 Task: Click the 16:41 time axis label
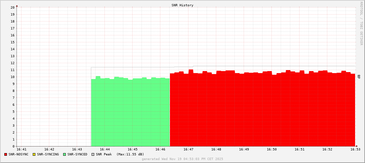pyautogui.click(x=21, y=149)
